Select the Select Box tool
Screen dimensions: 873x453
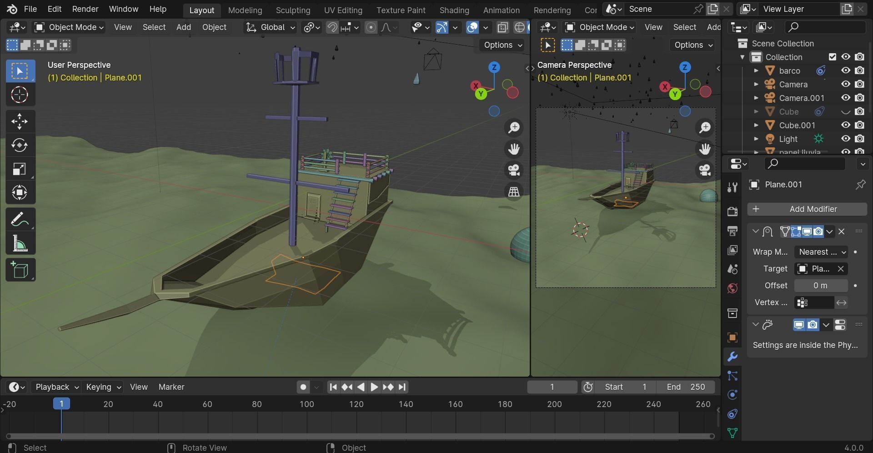coord(20,71)
